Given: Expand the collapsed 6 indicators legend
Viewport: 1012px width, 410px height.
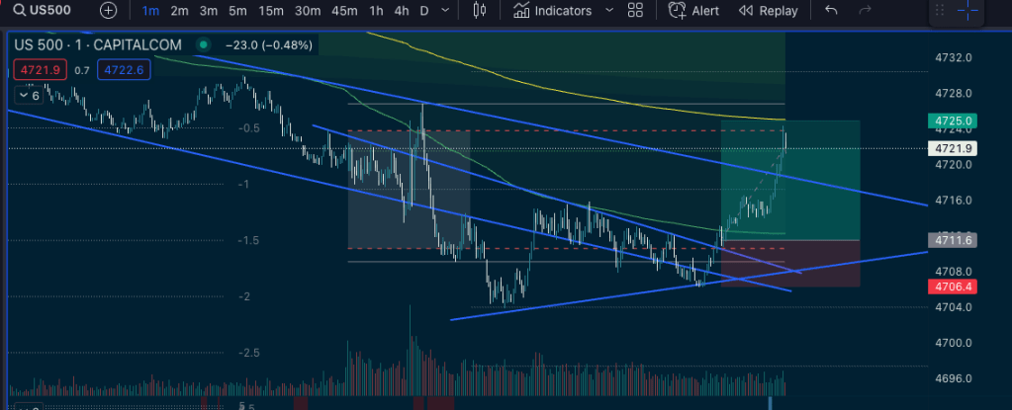Looking at the screenshot, I should click(x=28, y=96).
